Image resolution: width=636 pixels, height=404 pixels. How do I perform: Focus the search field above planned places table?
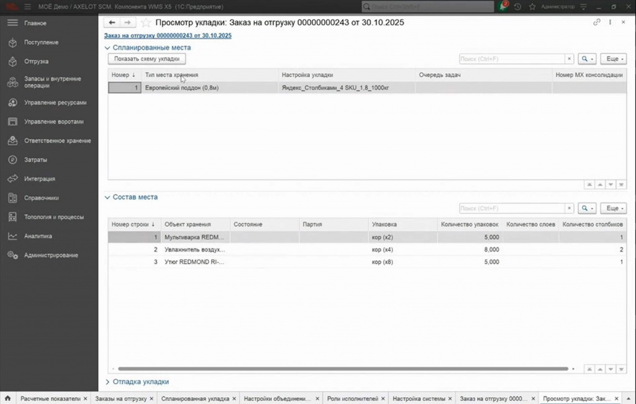click(x=512, y=59)
